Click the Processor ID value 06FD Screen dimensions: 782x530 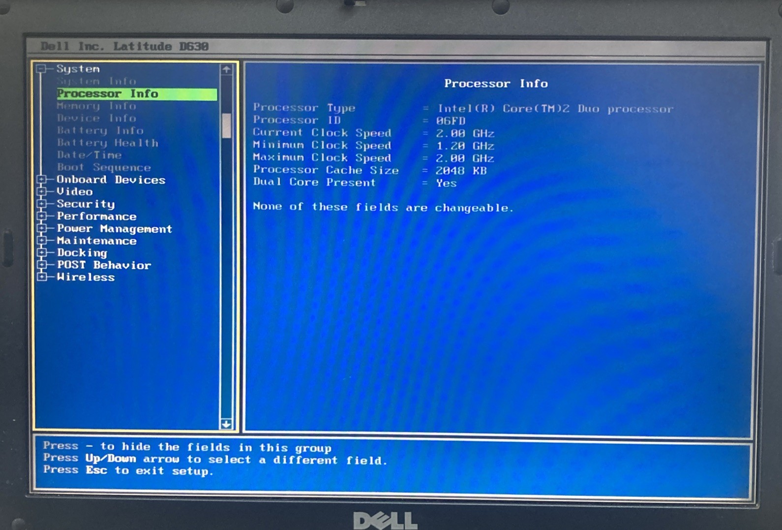pos(451,121)
